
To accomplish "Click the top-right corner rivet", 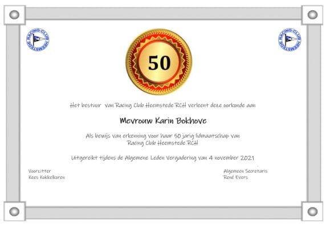I will click(x=312, y=15).
